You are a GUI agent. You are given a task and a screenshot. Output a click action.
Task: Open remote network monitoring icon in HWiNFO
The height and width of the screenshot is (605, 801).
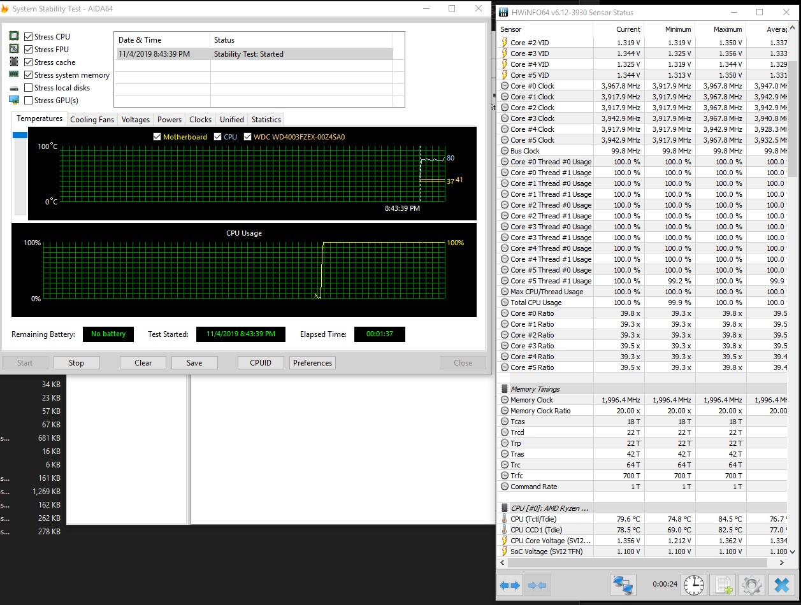coord(623,585)
